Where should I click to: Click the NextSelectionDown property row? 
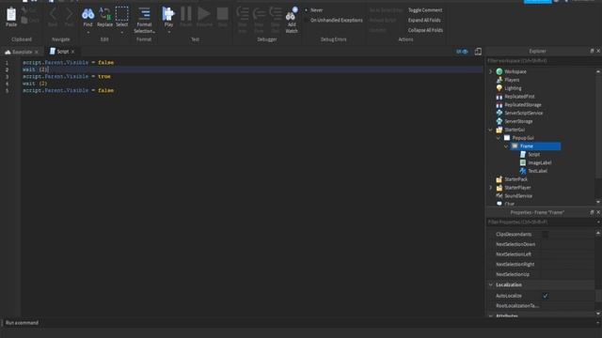[541, 244]
